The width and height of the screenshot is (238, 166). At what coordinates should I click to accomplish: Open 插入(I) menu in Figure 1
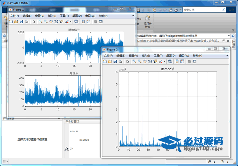click(52, 16)
